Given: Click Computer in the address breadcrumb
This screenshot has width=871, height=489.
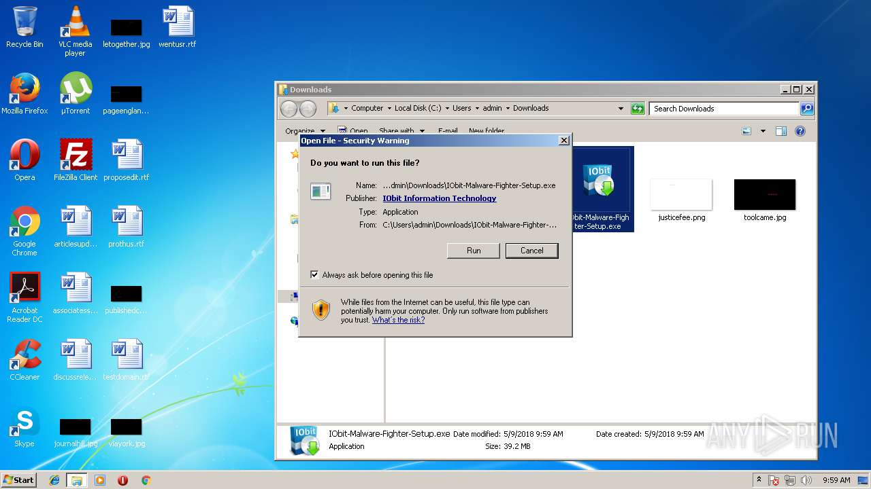Looking at the screenshot, I should [x=367, y=109].
